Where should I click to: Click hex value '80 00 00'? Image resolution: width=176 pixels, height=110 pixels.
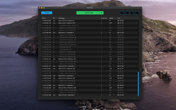(121, 85)
